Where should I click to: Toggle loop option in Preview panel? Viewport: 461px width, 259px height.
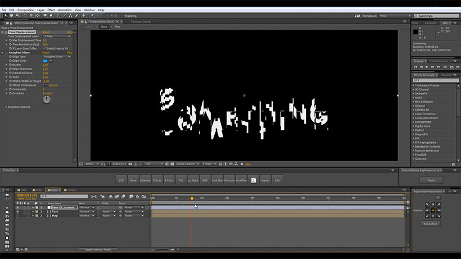tap(452, 67)
